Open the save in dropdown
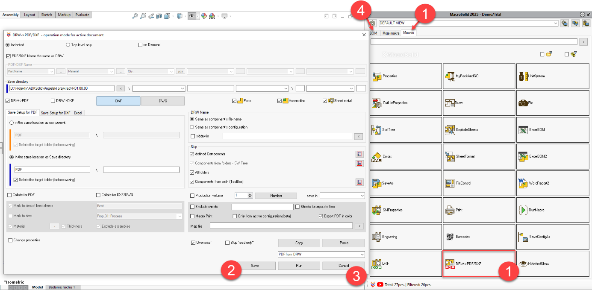The height and width of the screenshot is (290, 592). (362, 196)
